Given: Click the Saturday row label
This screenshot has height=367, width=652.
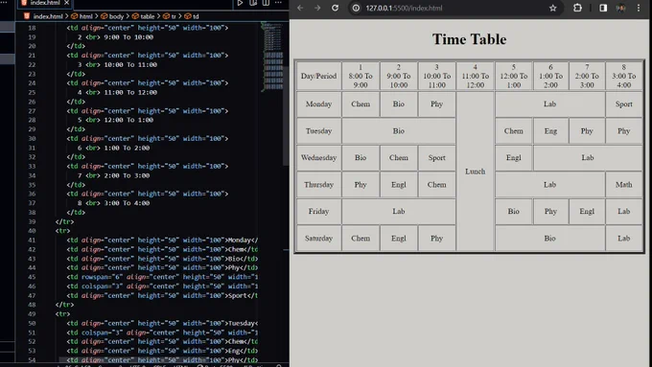Looking at the screenshot, I should pyautogui.click(x=318, y=239).
